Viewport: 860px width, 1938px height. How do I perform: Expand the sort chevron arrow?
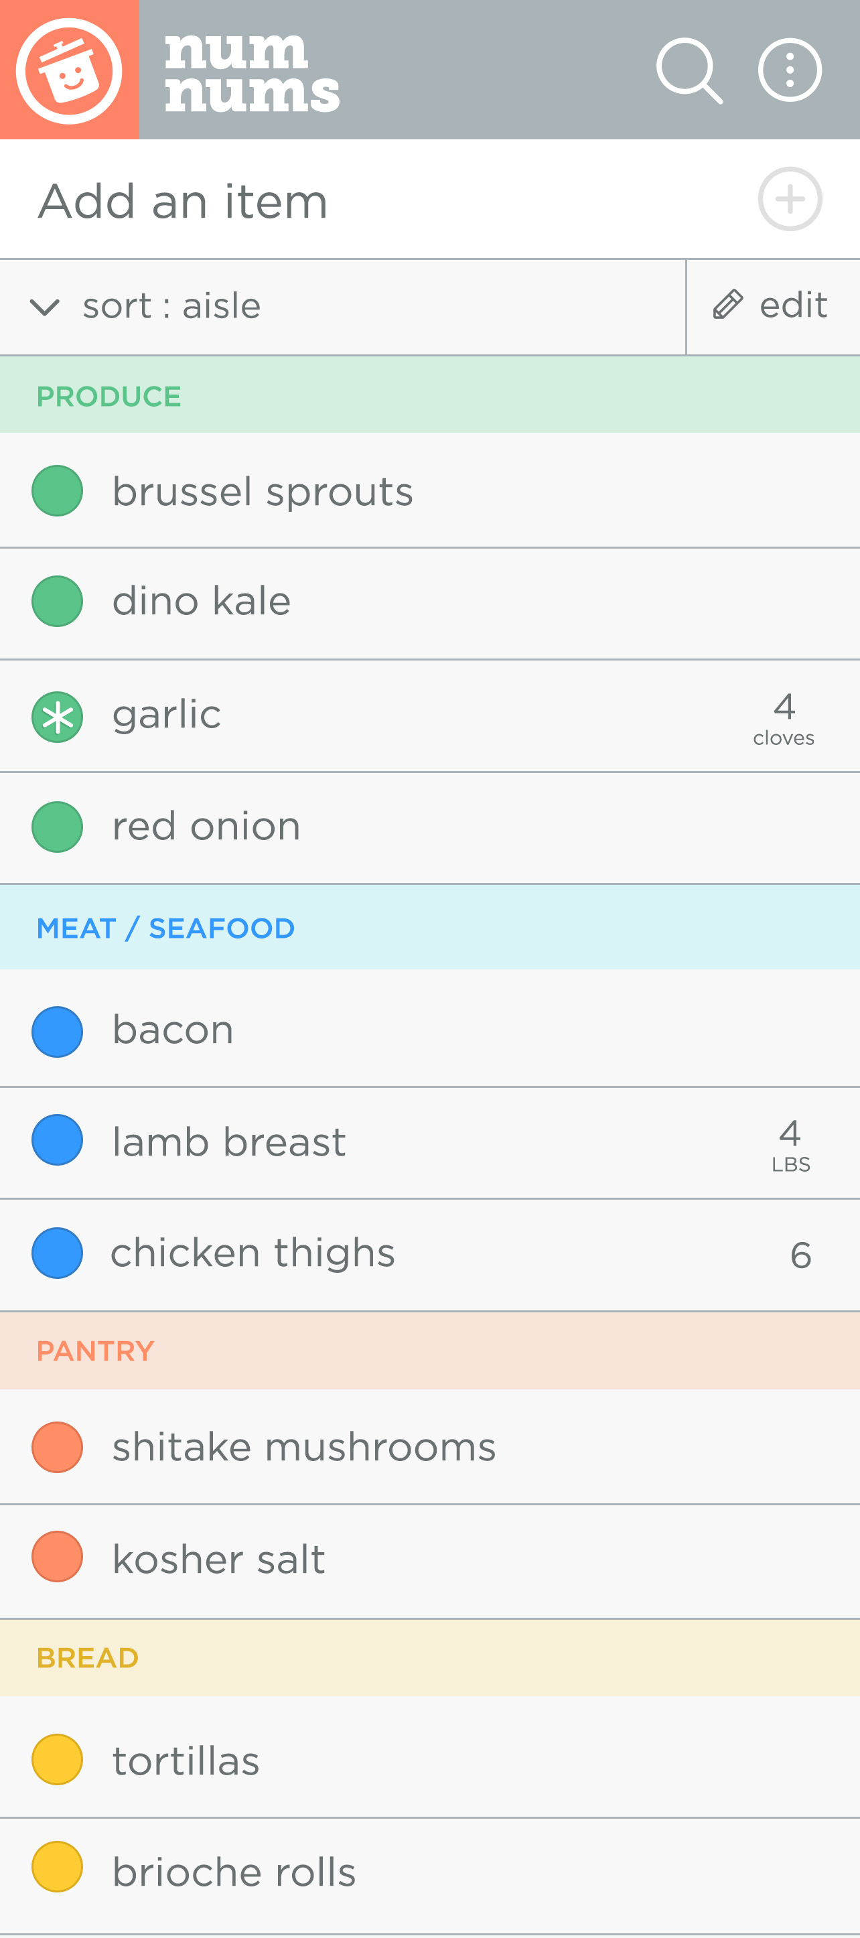(44, 307)
